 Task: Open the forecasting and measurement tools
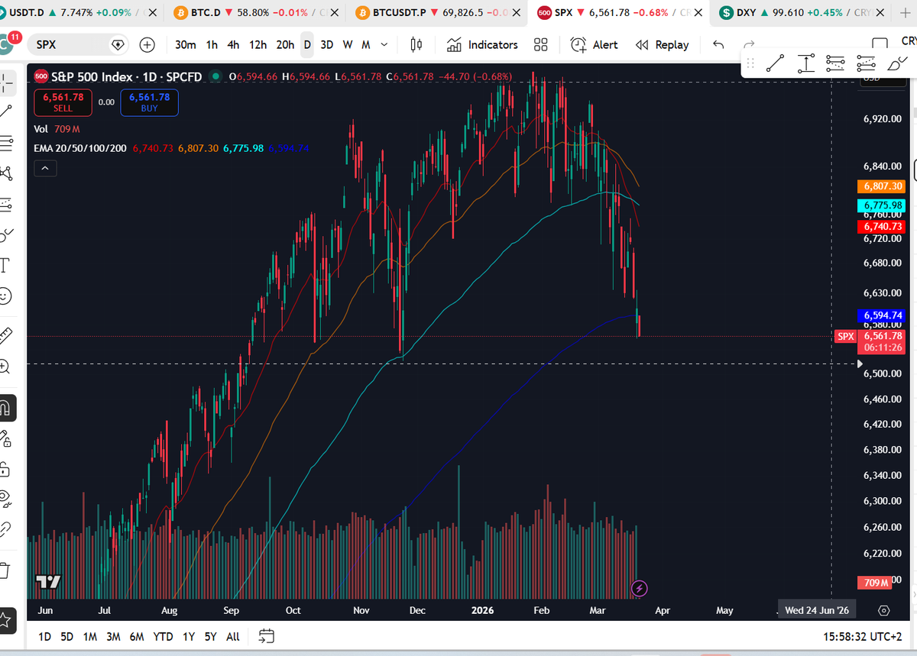[x=6, y=204]
